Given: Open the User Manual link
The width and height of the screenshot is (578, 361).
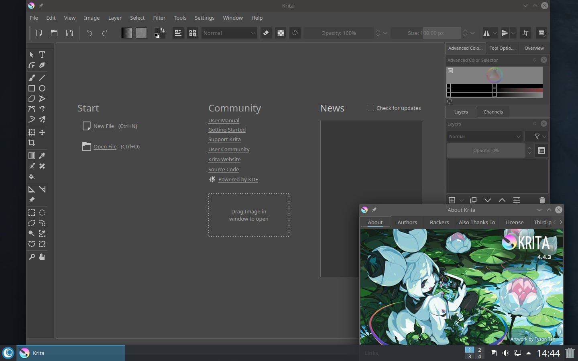Looking at the screenshot, I should point(224,120).
